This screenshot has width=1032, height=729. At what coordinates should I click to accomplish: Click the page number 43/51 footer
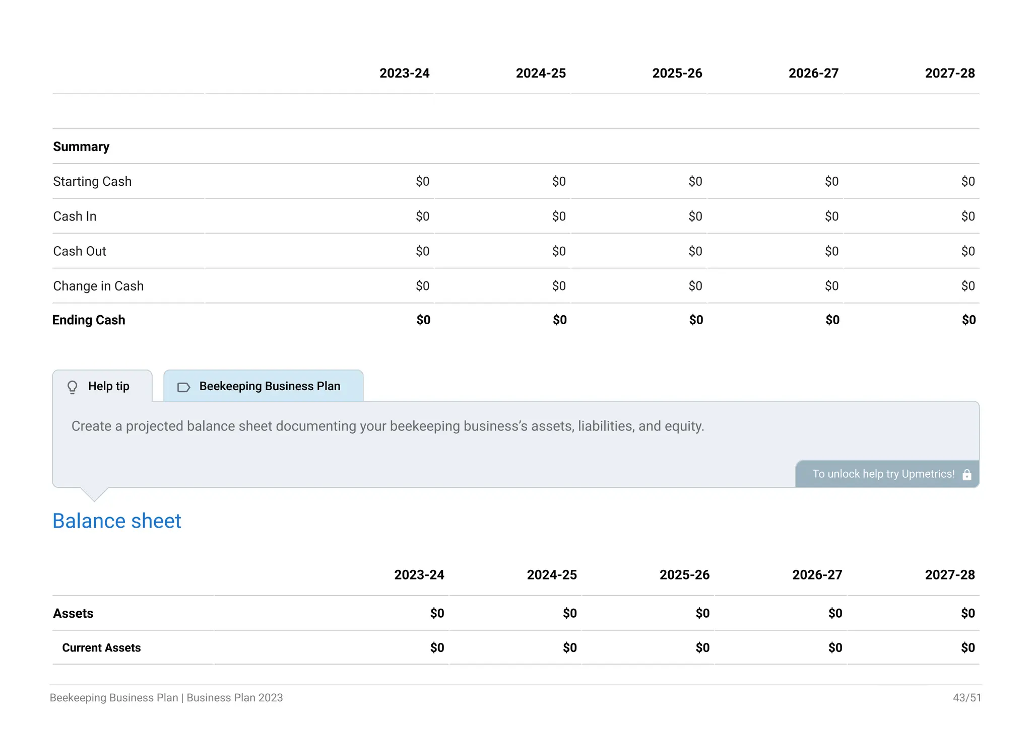click(966, 698)
